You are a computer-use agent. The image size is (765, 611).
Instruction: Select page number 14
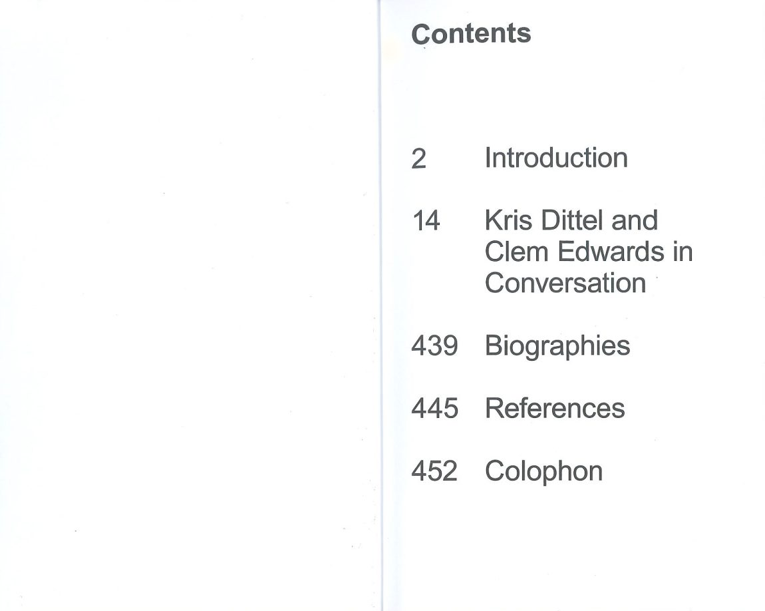point(426,221)
